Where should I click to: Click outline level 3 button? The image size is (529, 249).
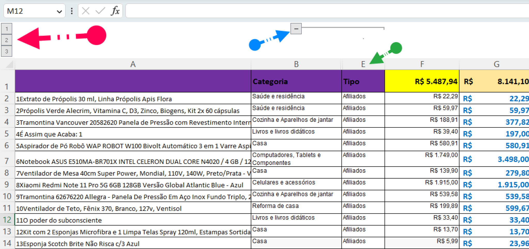[6, 51]
